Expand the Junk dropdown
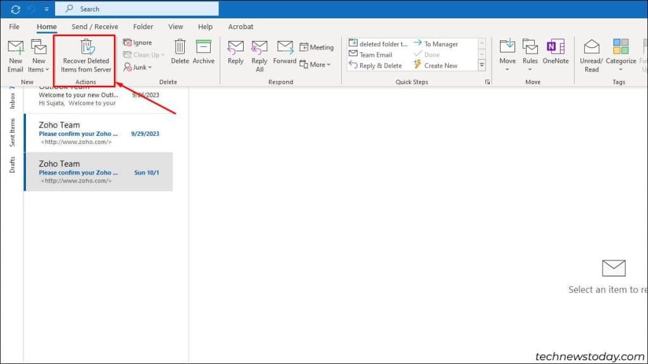 point(137,67)
